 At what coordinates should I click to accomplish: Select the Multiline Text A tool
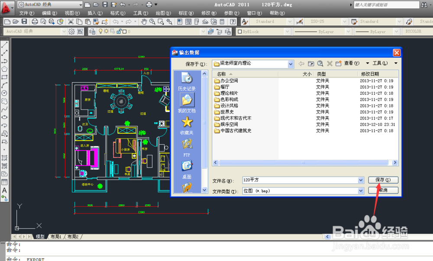click(4, 190)
